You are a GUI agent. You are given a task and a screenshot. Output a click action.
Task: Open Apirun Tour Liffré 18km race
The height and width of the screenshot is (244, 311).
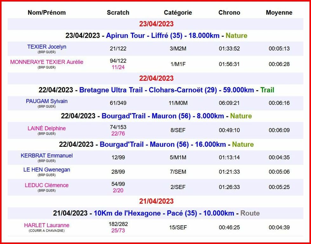[x=163, y=36]
